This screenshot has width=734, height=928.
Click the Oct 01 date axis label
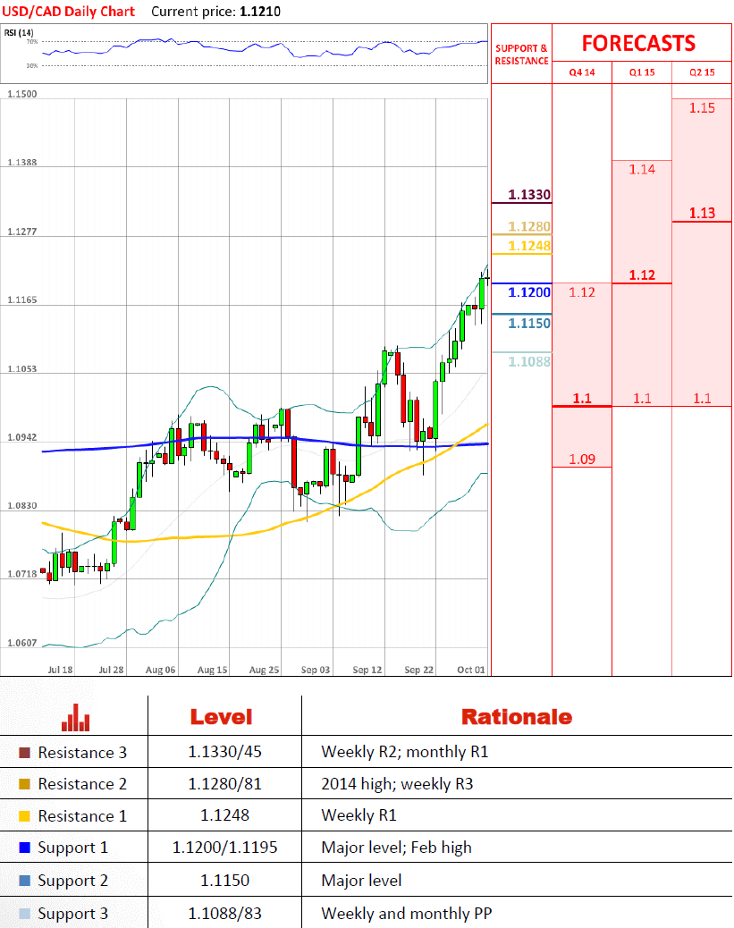[x=471, y=670]
